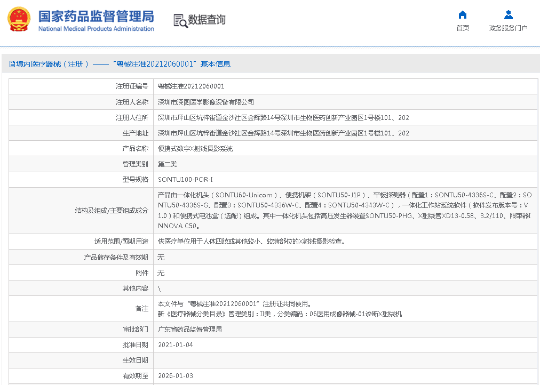The width and height of the screenshot is (540, 385).
Task: Click the product name 便携式数字X射线摄影系统
Action: [195, 149]
